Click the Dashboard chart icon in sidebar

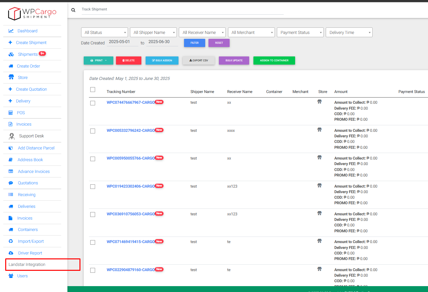[x=11, y=31]
